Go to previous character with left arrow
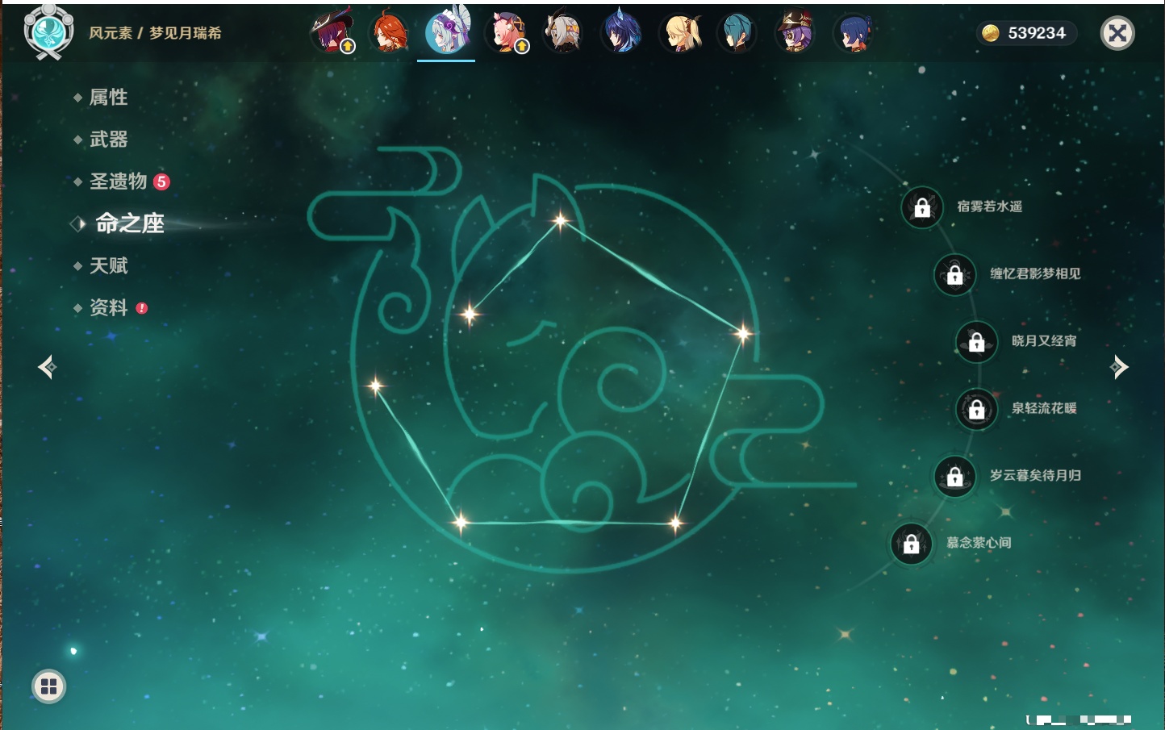Screen dimensions: 1165x730 [47, 367]
